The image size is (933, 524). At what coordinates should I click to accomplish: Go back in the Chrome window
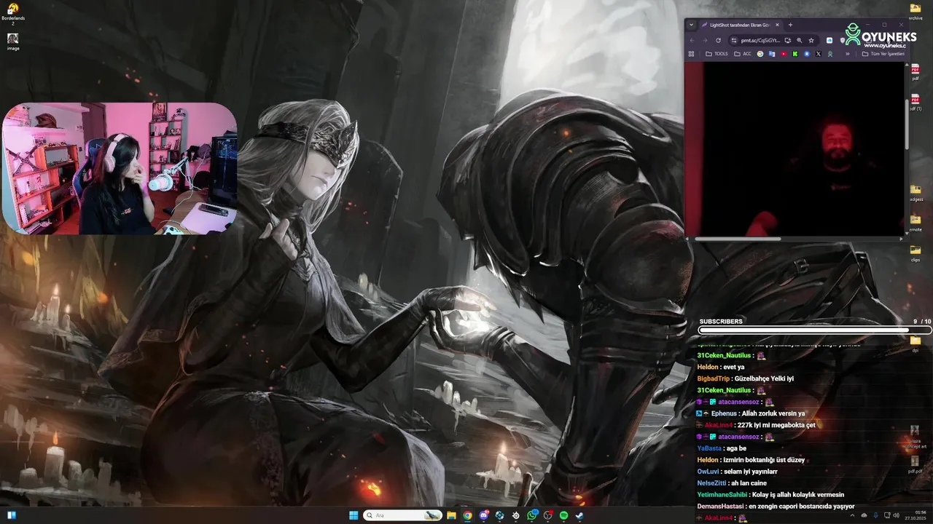pos(692,40)
